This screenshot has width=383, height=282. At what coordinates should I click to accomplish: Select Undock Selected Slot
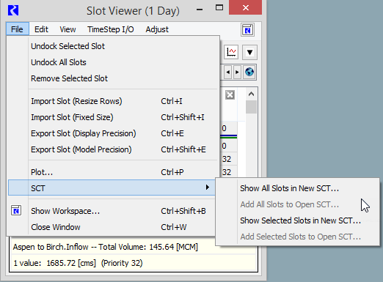click(x=68, y=46)
